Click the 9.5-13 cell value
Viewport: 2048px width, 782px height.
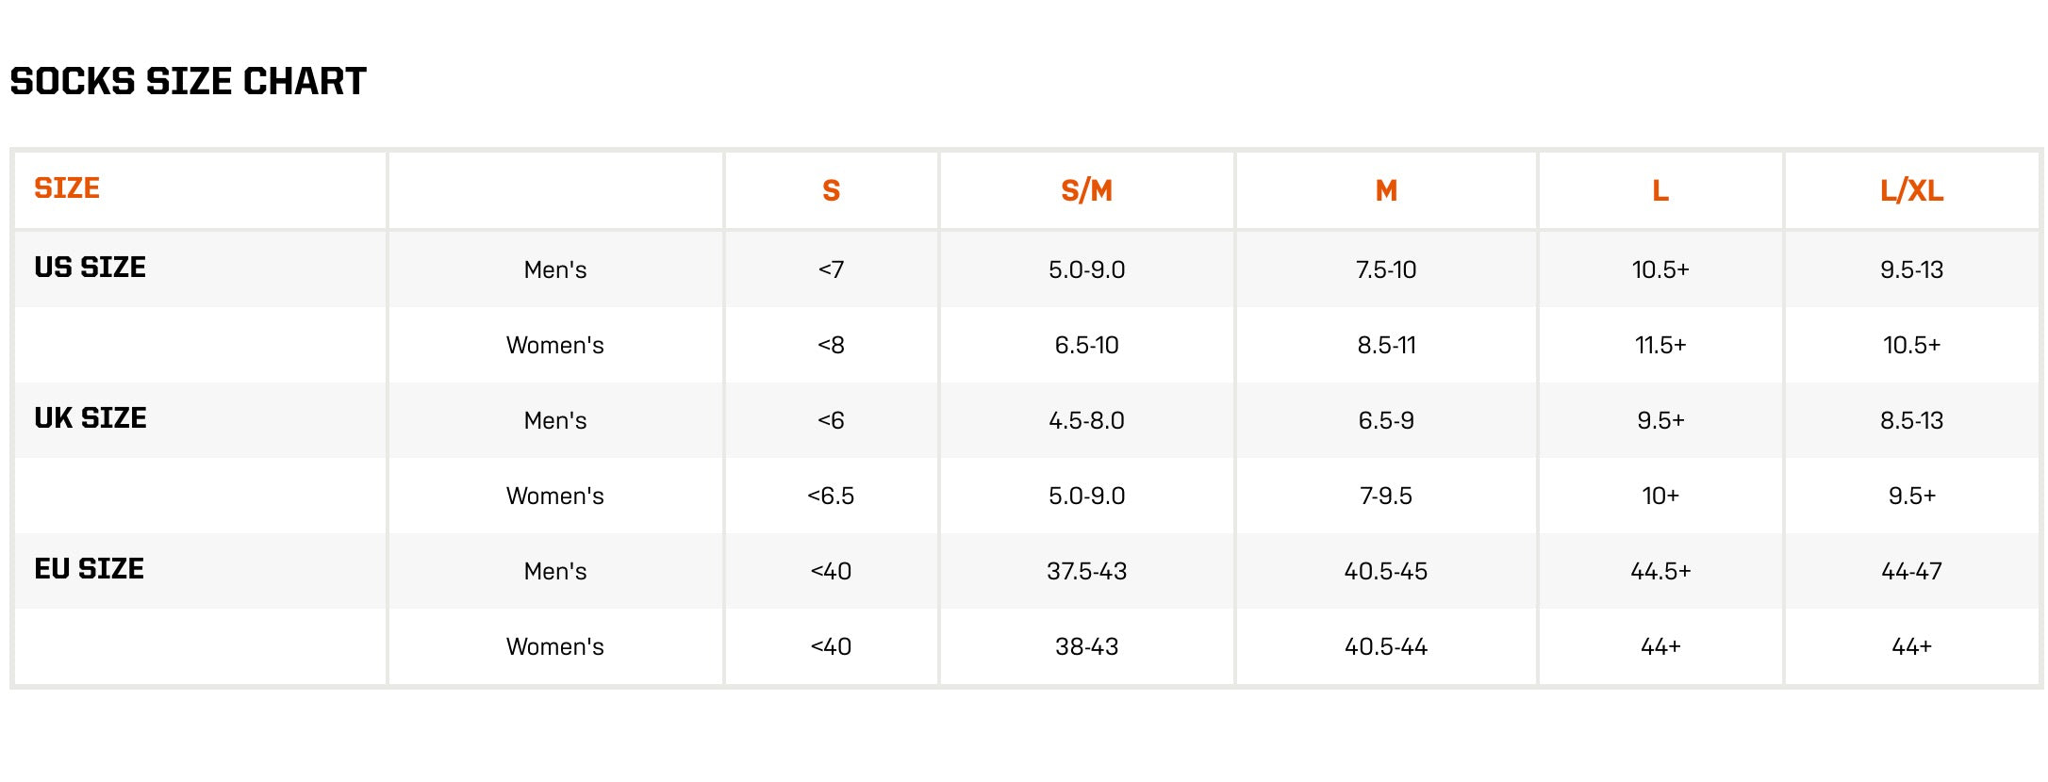click(1911, 269)
